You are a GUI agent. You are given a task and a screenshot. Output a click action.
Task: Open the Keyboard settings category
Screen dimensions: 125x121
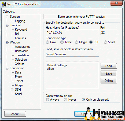coord(21,30)
